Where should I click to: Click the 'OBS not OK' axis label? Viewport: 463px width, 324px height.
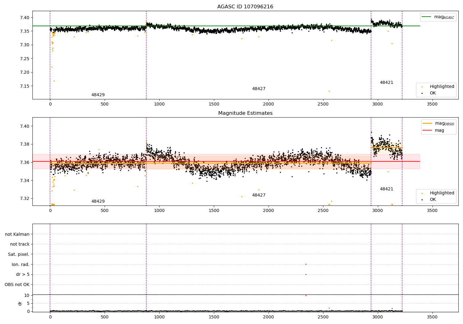point(17,285)
